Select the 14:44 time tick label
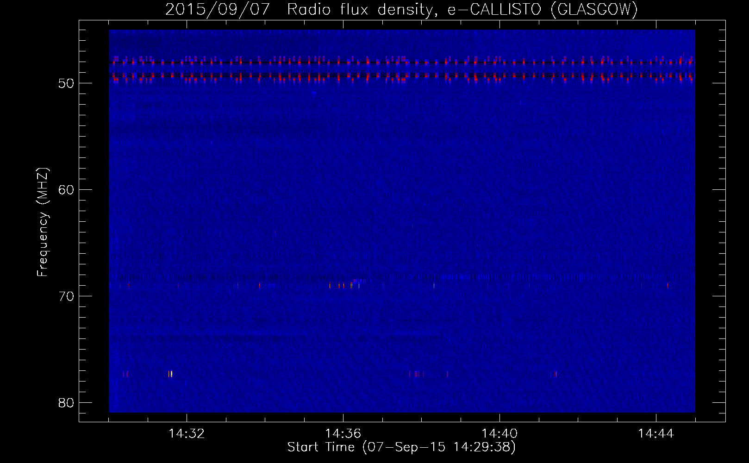Image resolution: width=749 pixels, height=463 pixels. click(656, 434)
